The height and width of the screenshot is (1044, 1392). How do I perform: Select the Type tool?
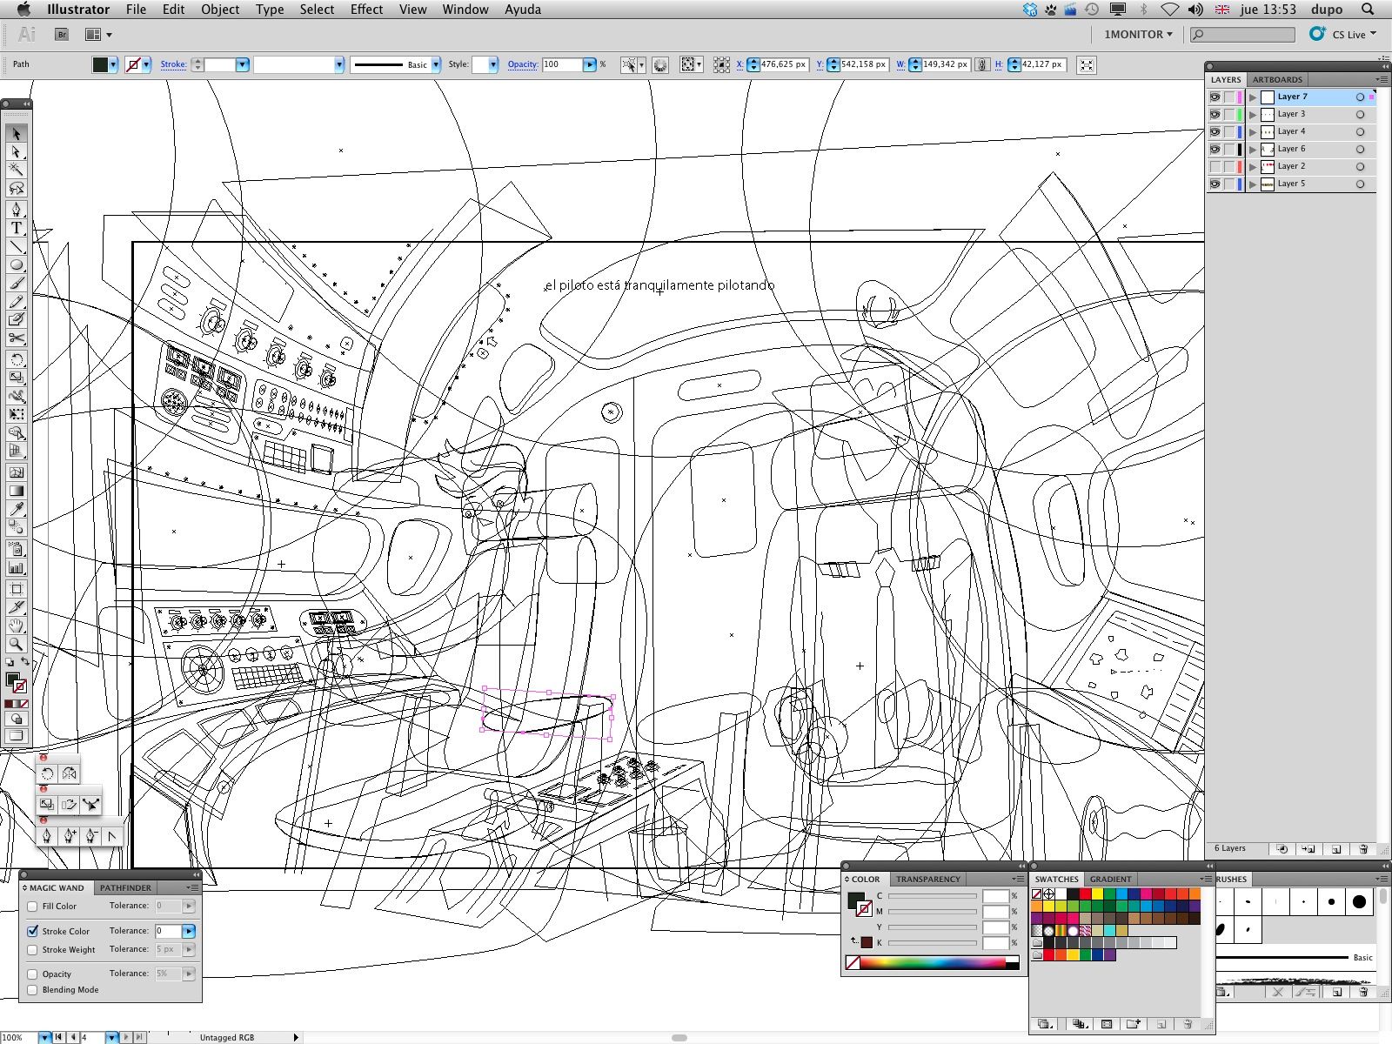point(17,228)
